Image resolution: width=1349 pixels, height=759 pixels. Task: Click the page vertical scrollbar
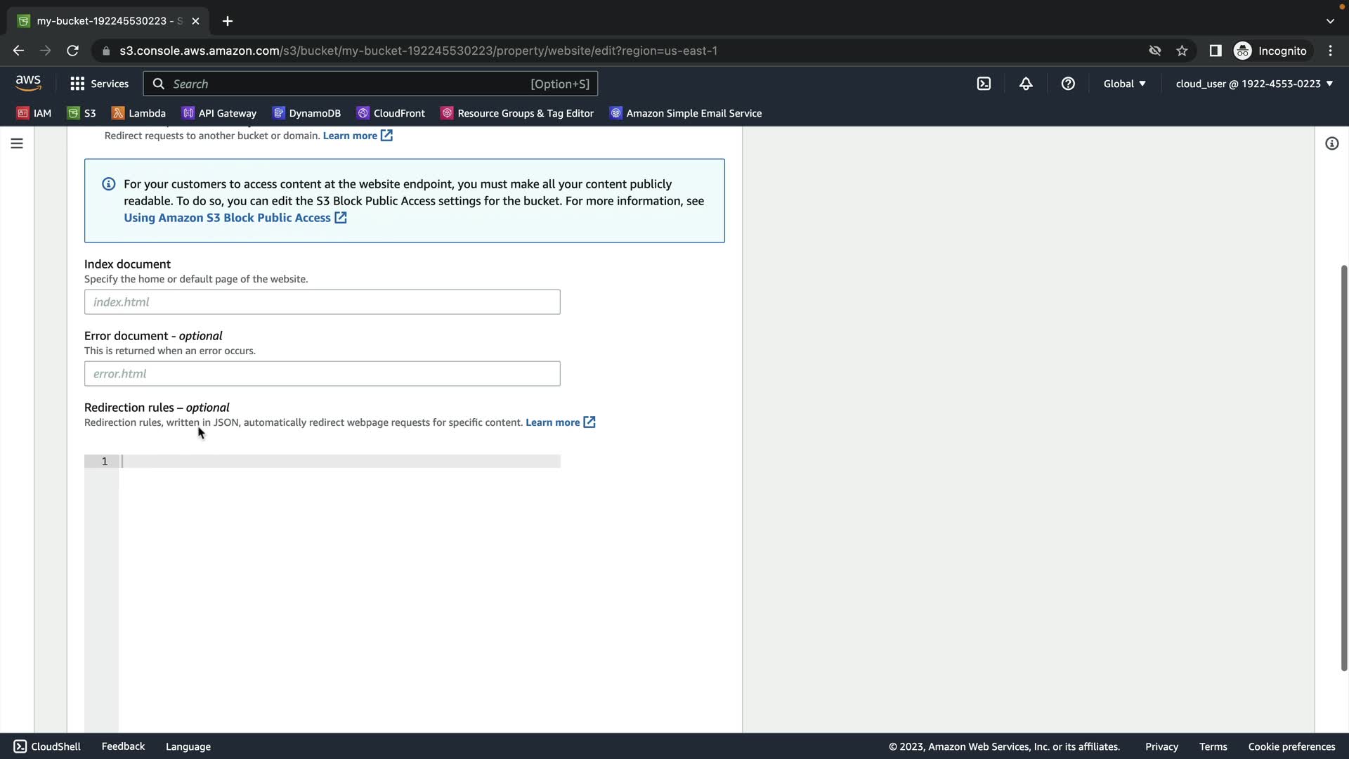point(1343,467)
